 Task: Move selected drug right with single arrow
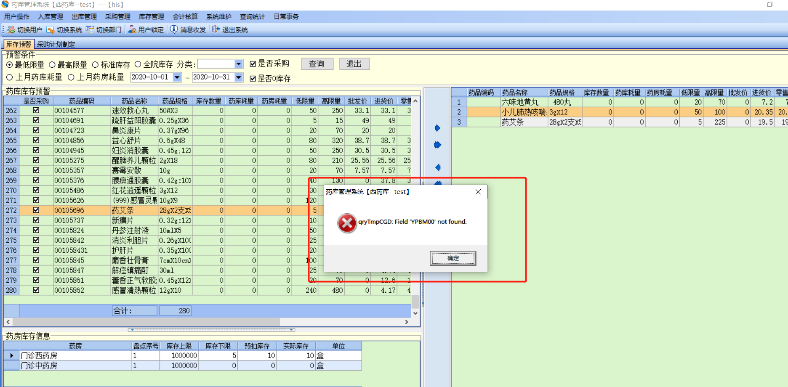pos(437,128)
